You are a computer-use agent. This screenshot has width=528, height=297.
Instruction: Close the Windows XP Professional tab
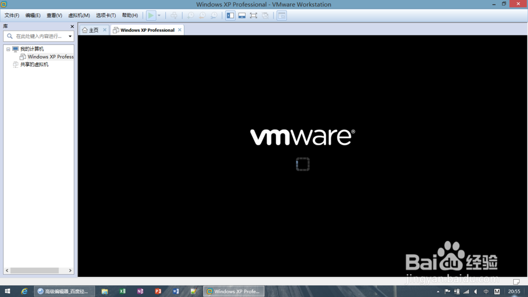tap(180, 30)
